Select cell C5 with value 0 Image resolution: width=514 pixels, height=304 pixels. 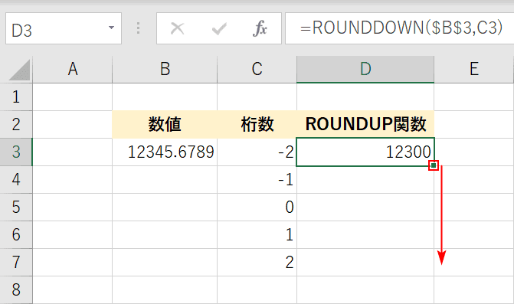click(x=257, y=207)
